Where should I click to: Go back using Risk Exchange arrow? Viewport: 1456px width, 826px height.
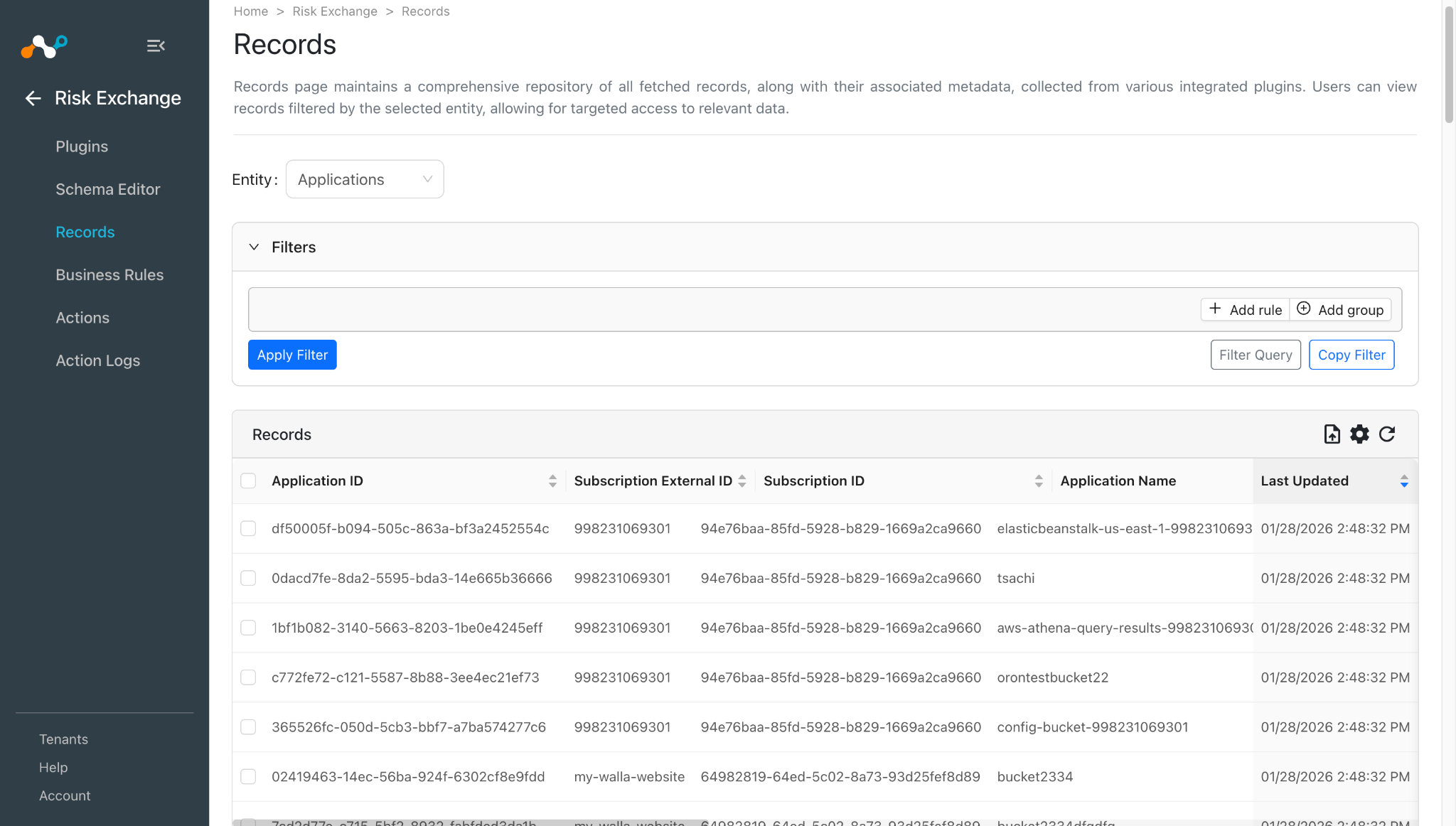click(33, 98)
